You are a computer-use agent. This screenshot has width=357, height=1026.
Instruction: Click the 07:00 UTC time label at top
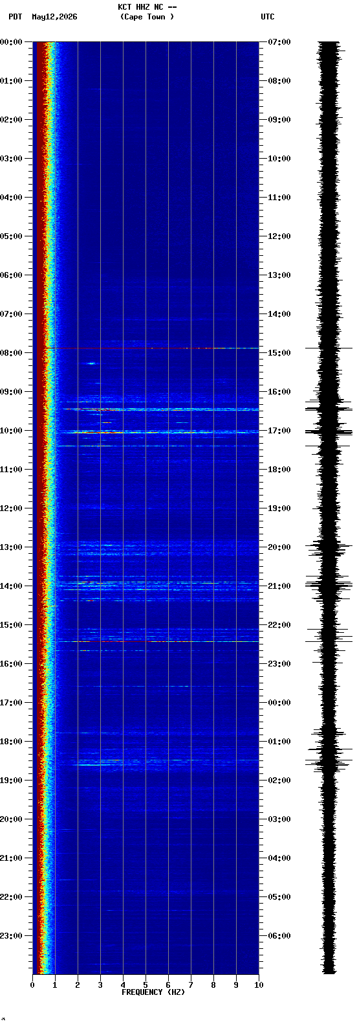(x=279, y=42)
